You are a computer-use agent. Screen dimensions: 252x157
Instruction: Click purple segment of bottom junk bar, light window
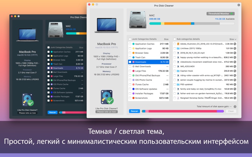tap(220, 111)
